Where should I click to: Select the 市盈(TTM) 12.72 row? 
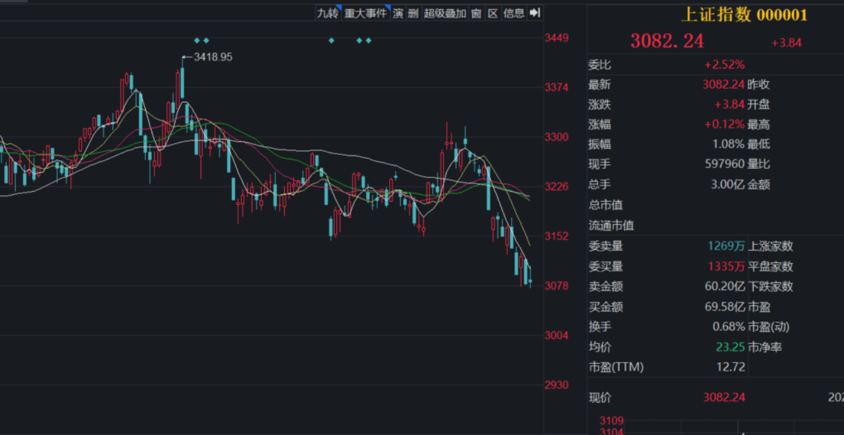click(x=666, y=367)
